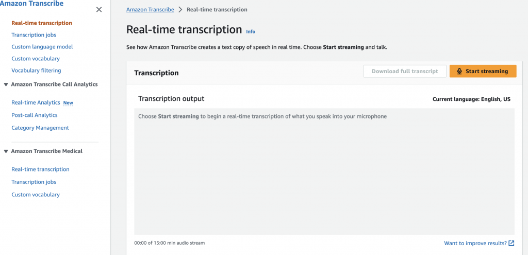The height and width of the screenshot is (255, 528).
Task: Click the microphone icon on Start streaming
Action: pyautogui.click(x=459, y=72)
